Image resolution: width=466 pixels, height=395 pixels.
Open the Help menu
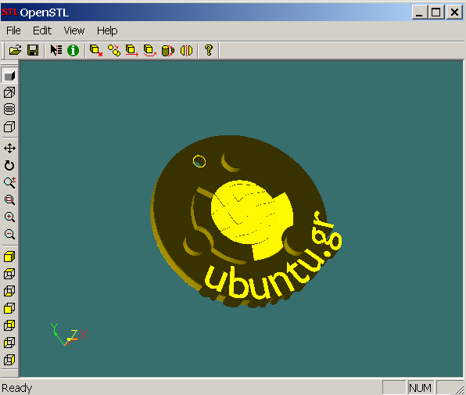coord(107,31)
